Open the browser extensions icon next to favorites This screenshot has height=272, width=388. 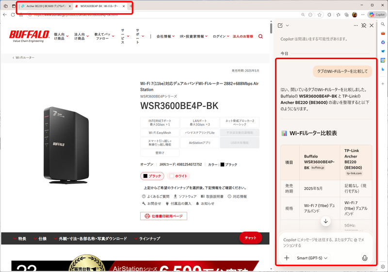tap(329, 15)
